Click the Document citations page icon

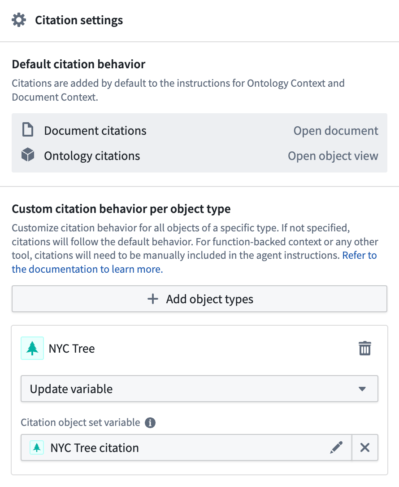click(x=28, y=130)
